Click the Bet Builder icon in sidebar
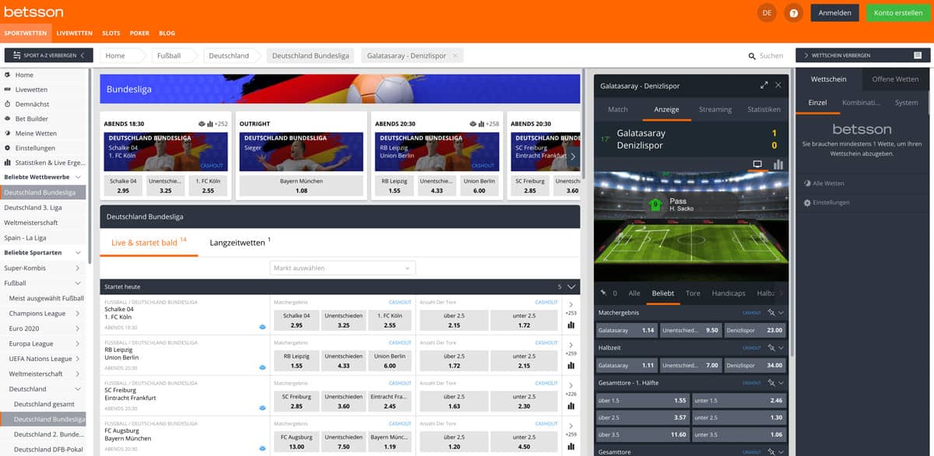This screenshot has height=456, width=934. pyautogui.click(x=7, y=119)
